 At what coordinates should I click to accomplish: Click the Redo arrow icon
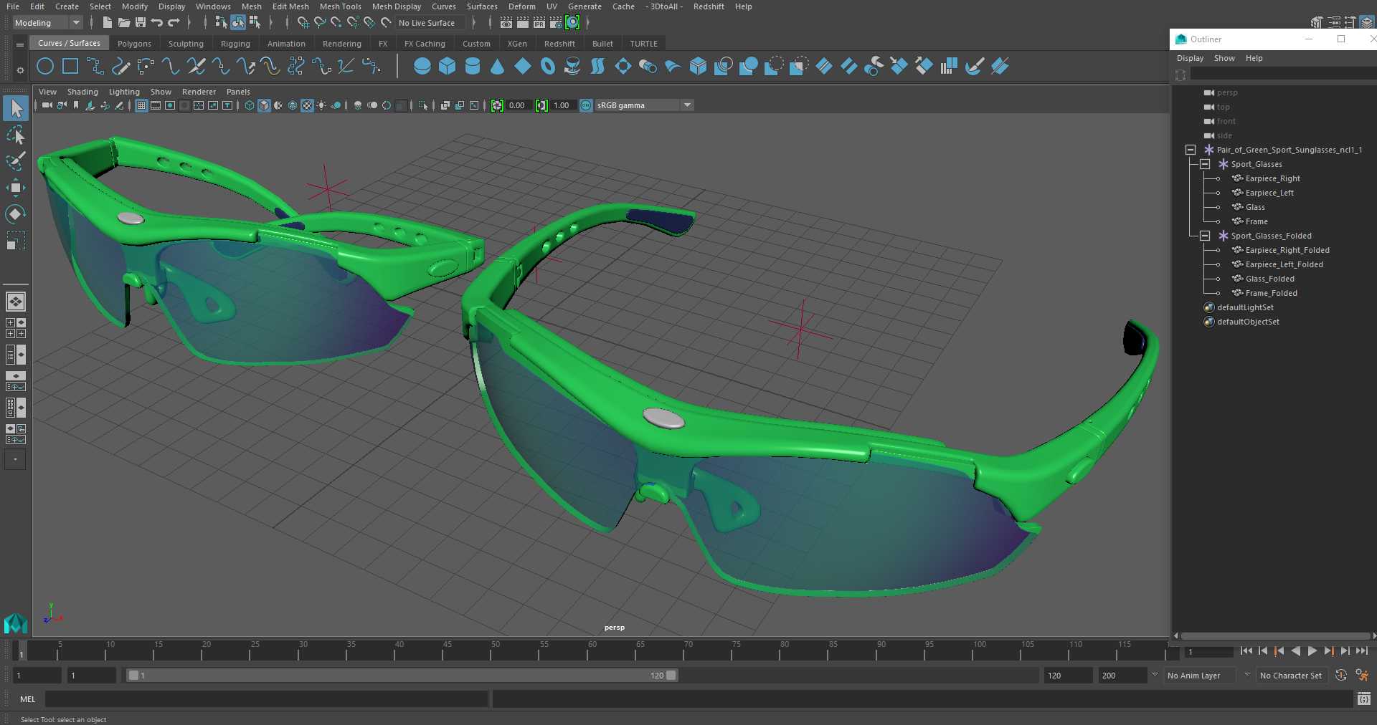point(174,23)
